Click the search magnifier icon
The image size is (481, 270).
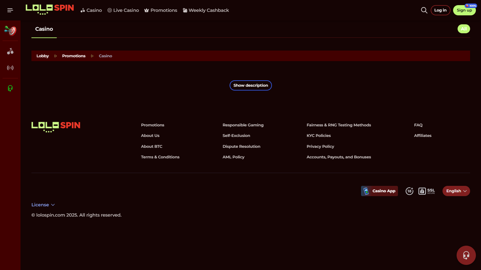click(x=424, y=10)
